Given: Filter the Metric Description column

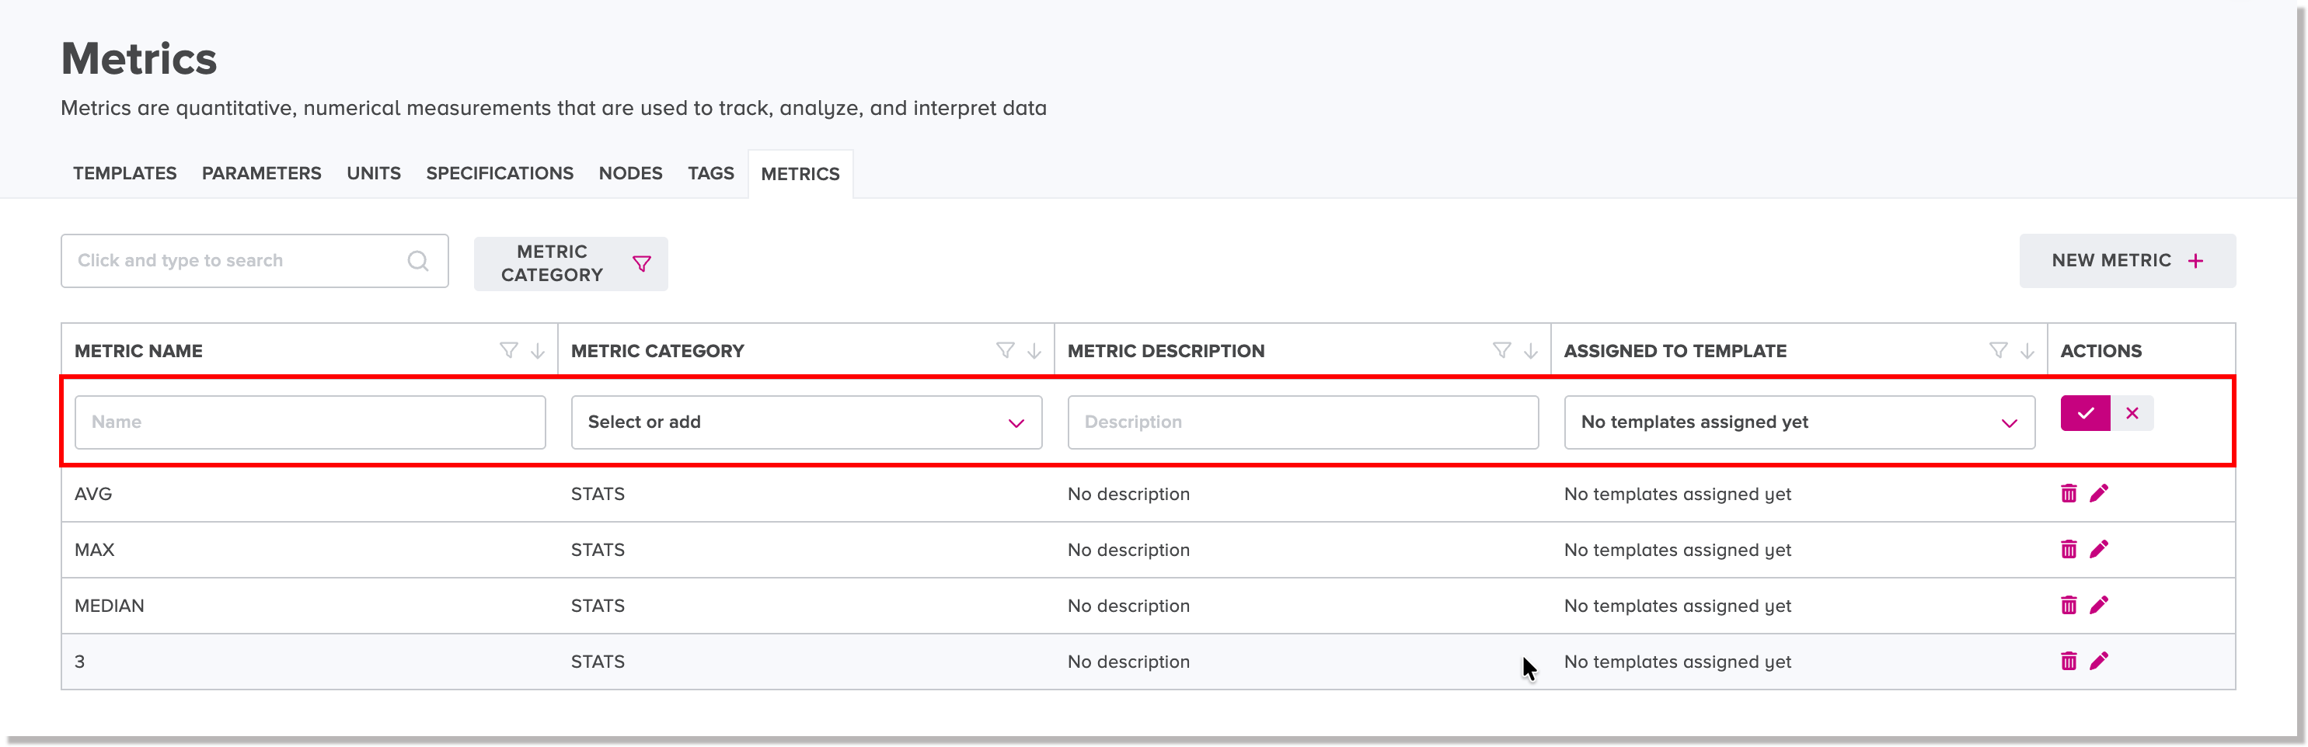Looking at the screenshot, I should tap(1501, 350).
